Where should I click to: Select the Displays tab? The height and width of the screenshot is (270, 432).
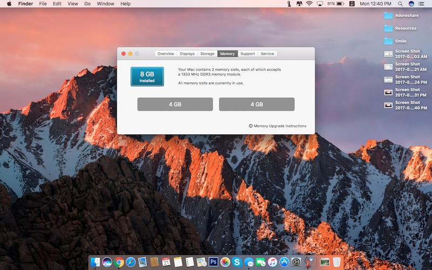click(x=187, y=53)
